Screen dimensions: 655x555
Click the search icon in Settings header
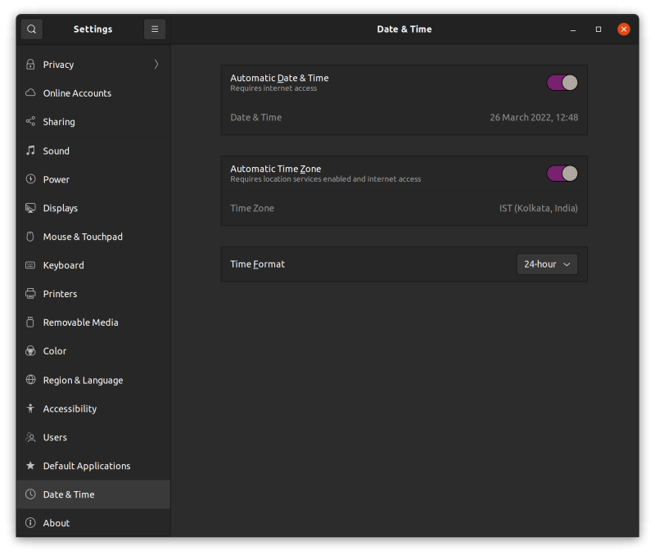pyautogui.click(x=31, y=29)
